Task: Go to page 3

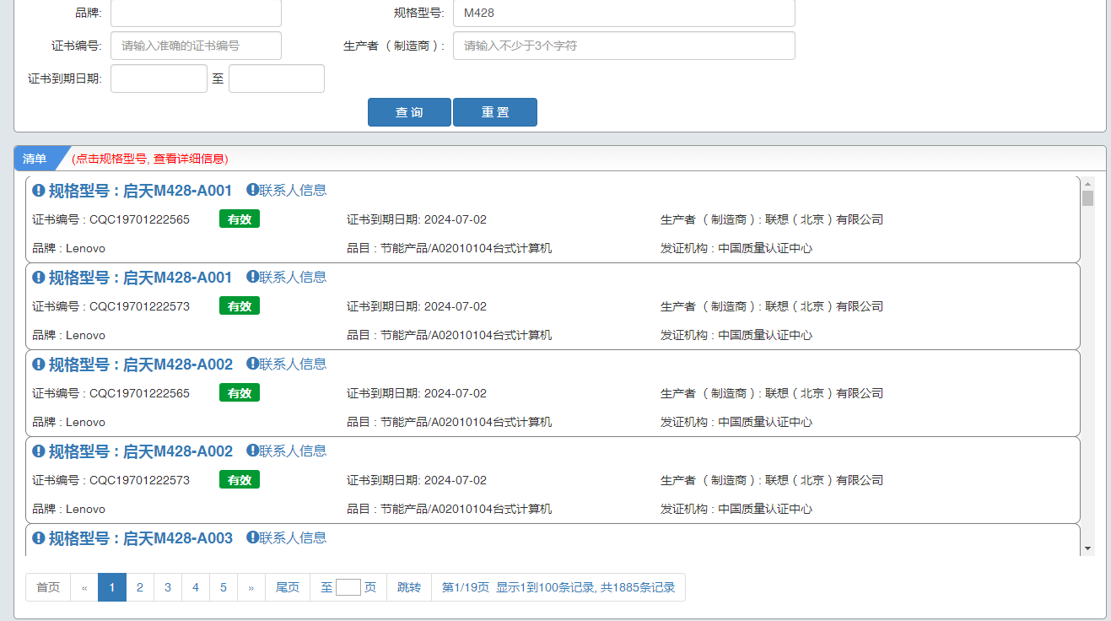Action: [x=168, y=587]
